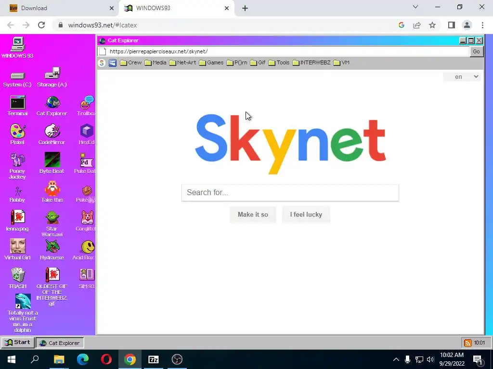The width and height of the screenshot is (493, 369).
Task: Open the Chrome profile avatar
Action: click(x=467, y=25)
